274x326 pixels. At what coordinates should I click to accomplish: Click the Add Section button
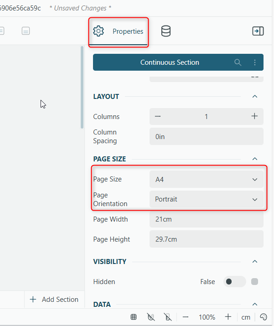click(54, 300)
